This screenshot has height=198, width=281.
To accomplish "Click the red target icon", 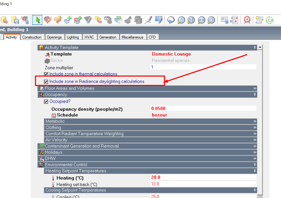I will 247,20.
